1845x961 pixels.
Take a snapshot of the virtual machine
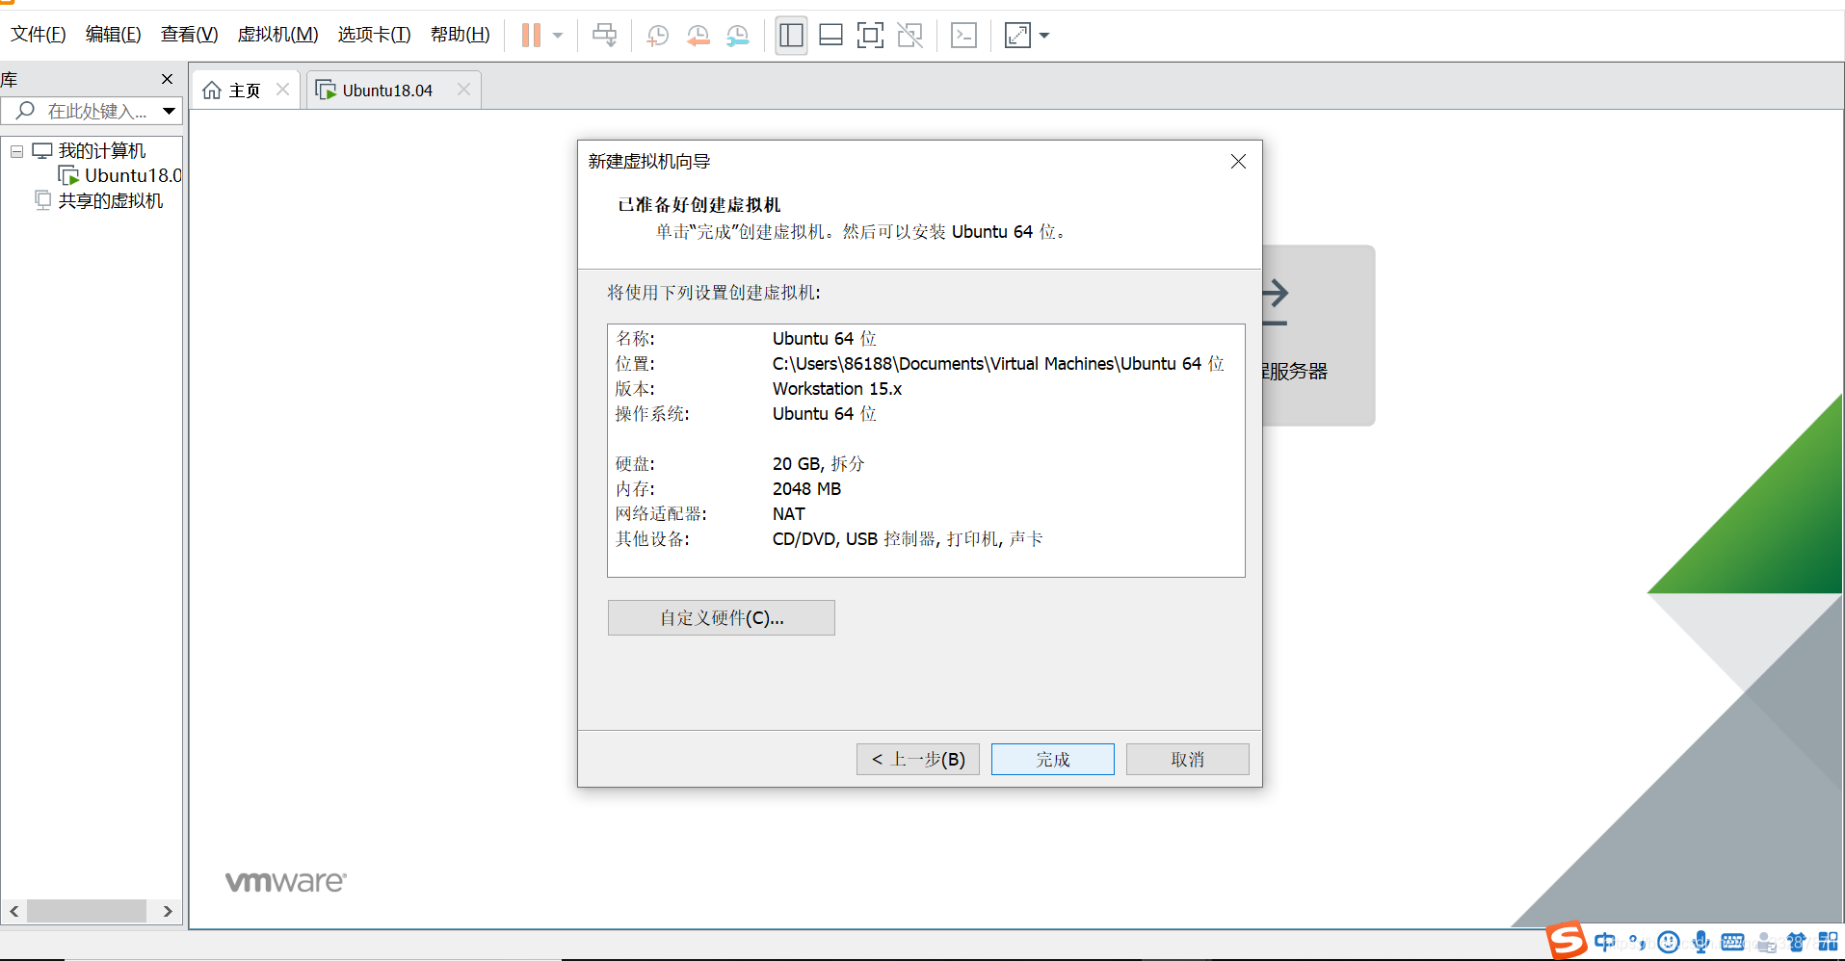(658, 36)
